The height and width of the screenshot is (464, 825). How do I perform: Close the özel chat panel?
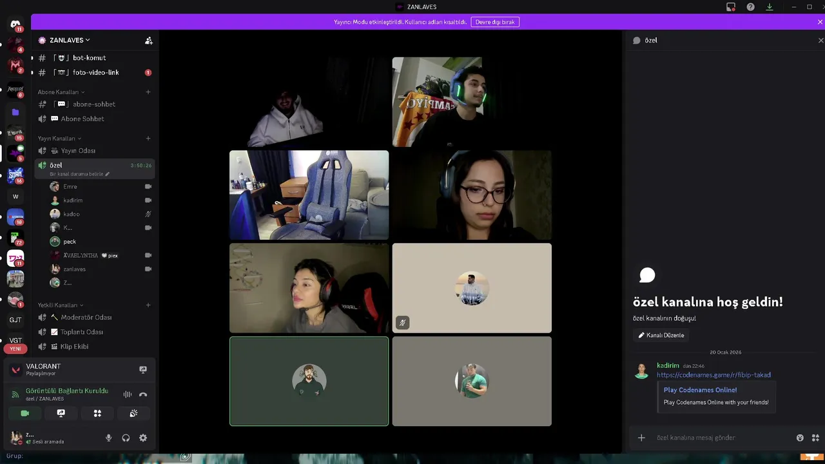click(820, 40)
